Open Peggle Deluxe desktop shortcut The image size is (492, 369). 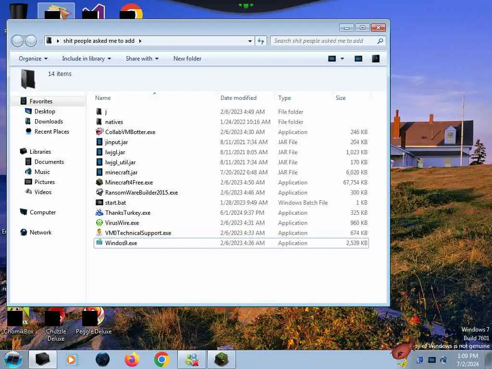[94, 321]
